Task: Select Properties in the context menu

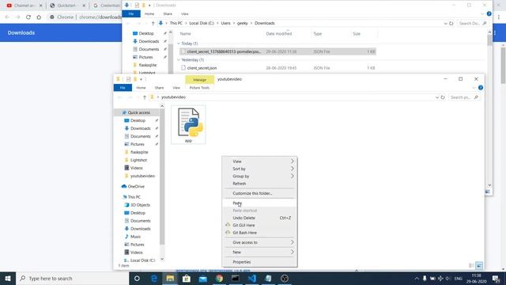Action: tap(259, 262)
